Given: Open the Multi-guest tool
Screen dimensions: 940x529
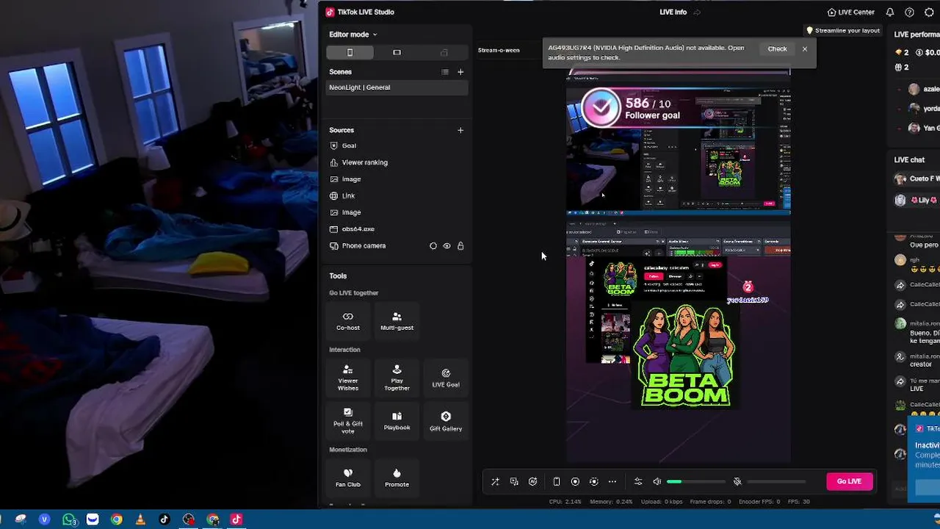Looking at the screenshot, I should click(x=397, y=320).
